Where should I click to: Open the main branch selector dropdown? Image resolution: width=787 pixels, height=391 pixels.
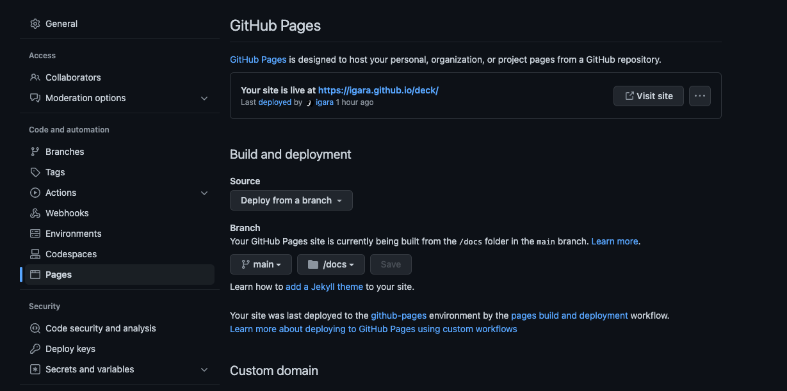click(x=261, y=264)
